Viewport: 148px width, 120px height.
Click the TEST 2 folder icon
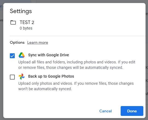pyautogui.click(x=13, y=22)
